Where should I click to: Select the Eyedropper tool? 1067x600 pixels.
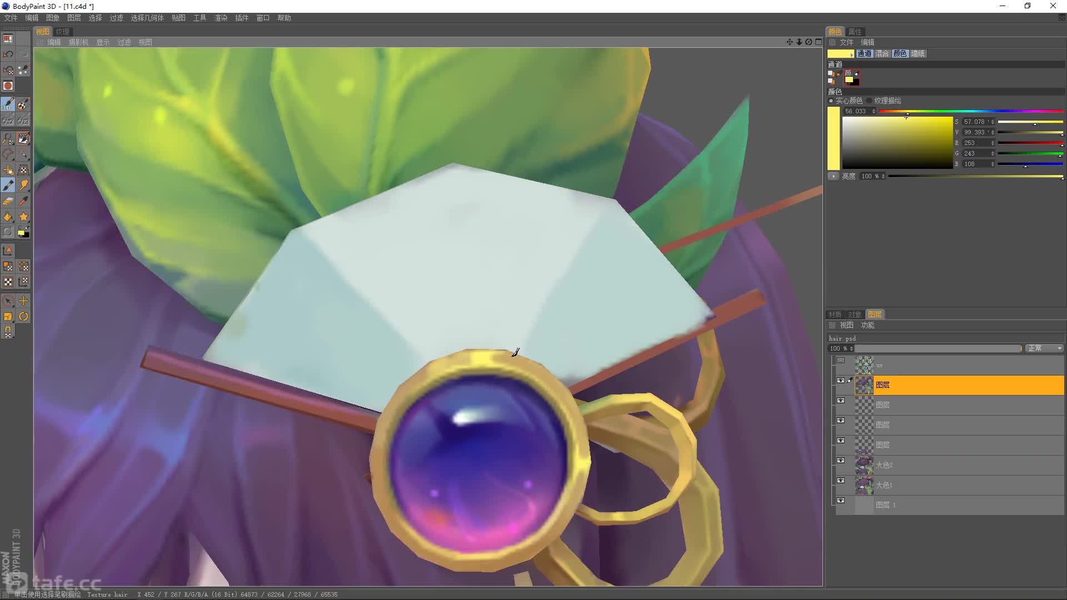(23, 201)
